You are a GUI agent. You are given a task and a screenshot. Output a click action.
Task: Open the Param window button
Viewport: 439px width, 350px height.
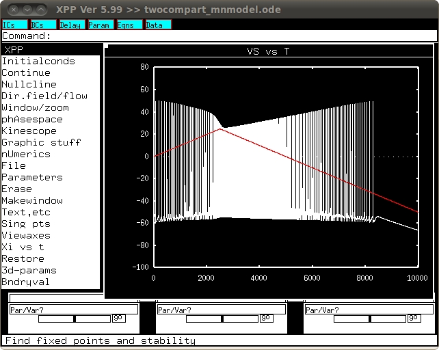[101, 25]
